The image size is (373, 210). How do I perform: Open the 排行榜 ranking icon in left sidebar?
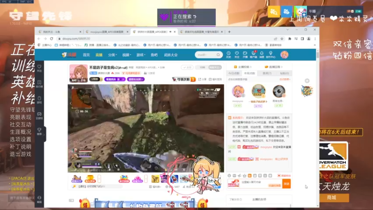pyautogui.click(x=39, y=84)
